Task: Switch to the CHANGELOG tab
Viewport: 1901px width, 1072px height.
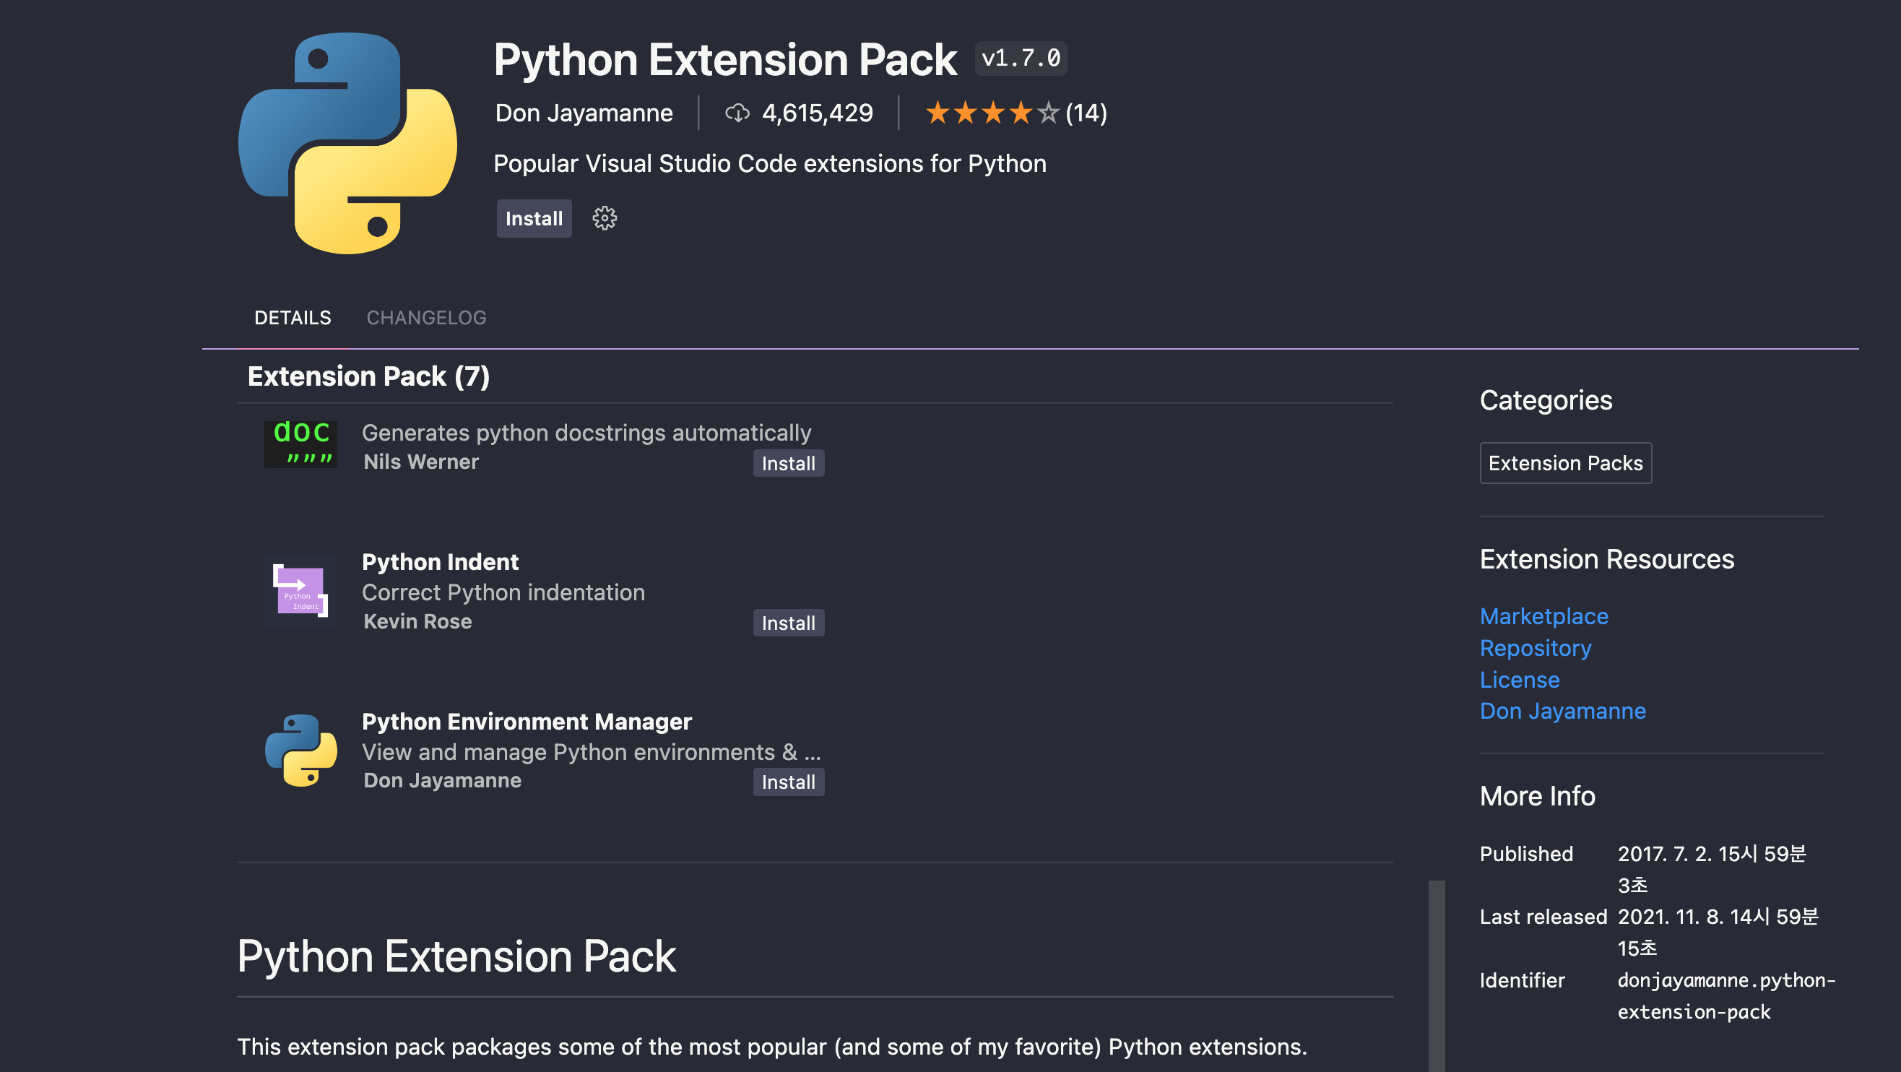Action: point(426,317)
